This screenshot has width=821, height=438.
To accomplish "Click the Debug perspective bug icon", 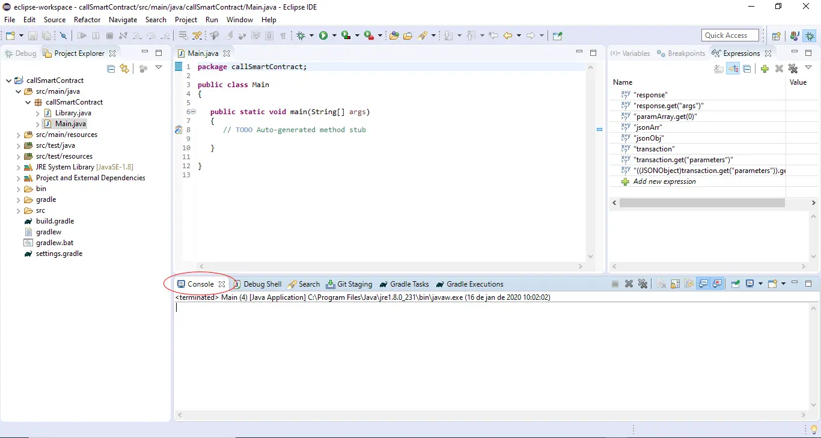I will (x=810, y=36).
